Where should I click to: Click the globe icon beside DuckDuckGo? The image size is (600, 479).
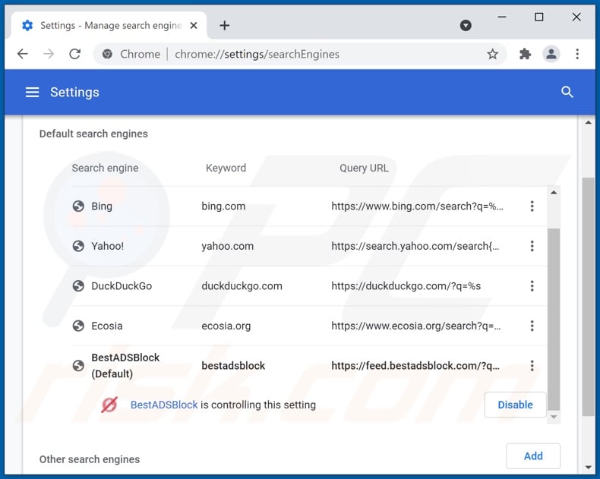tap(78, 285)
